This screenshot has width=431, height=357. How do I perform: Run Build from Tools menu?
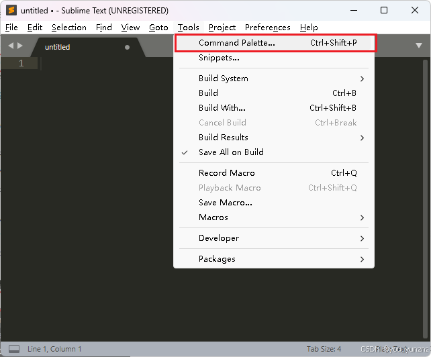[x=274, y=93]
